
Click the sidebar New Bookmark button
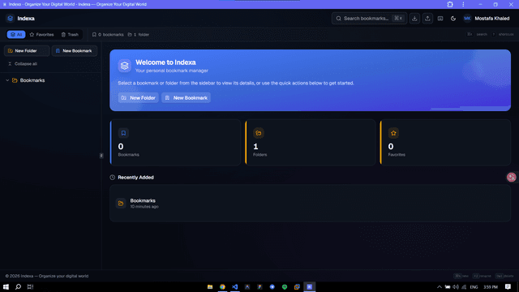point(75,50)
